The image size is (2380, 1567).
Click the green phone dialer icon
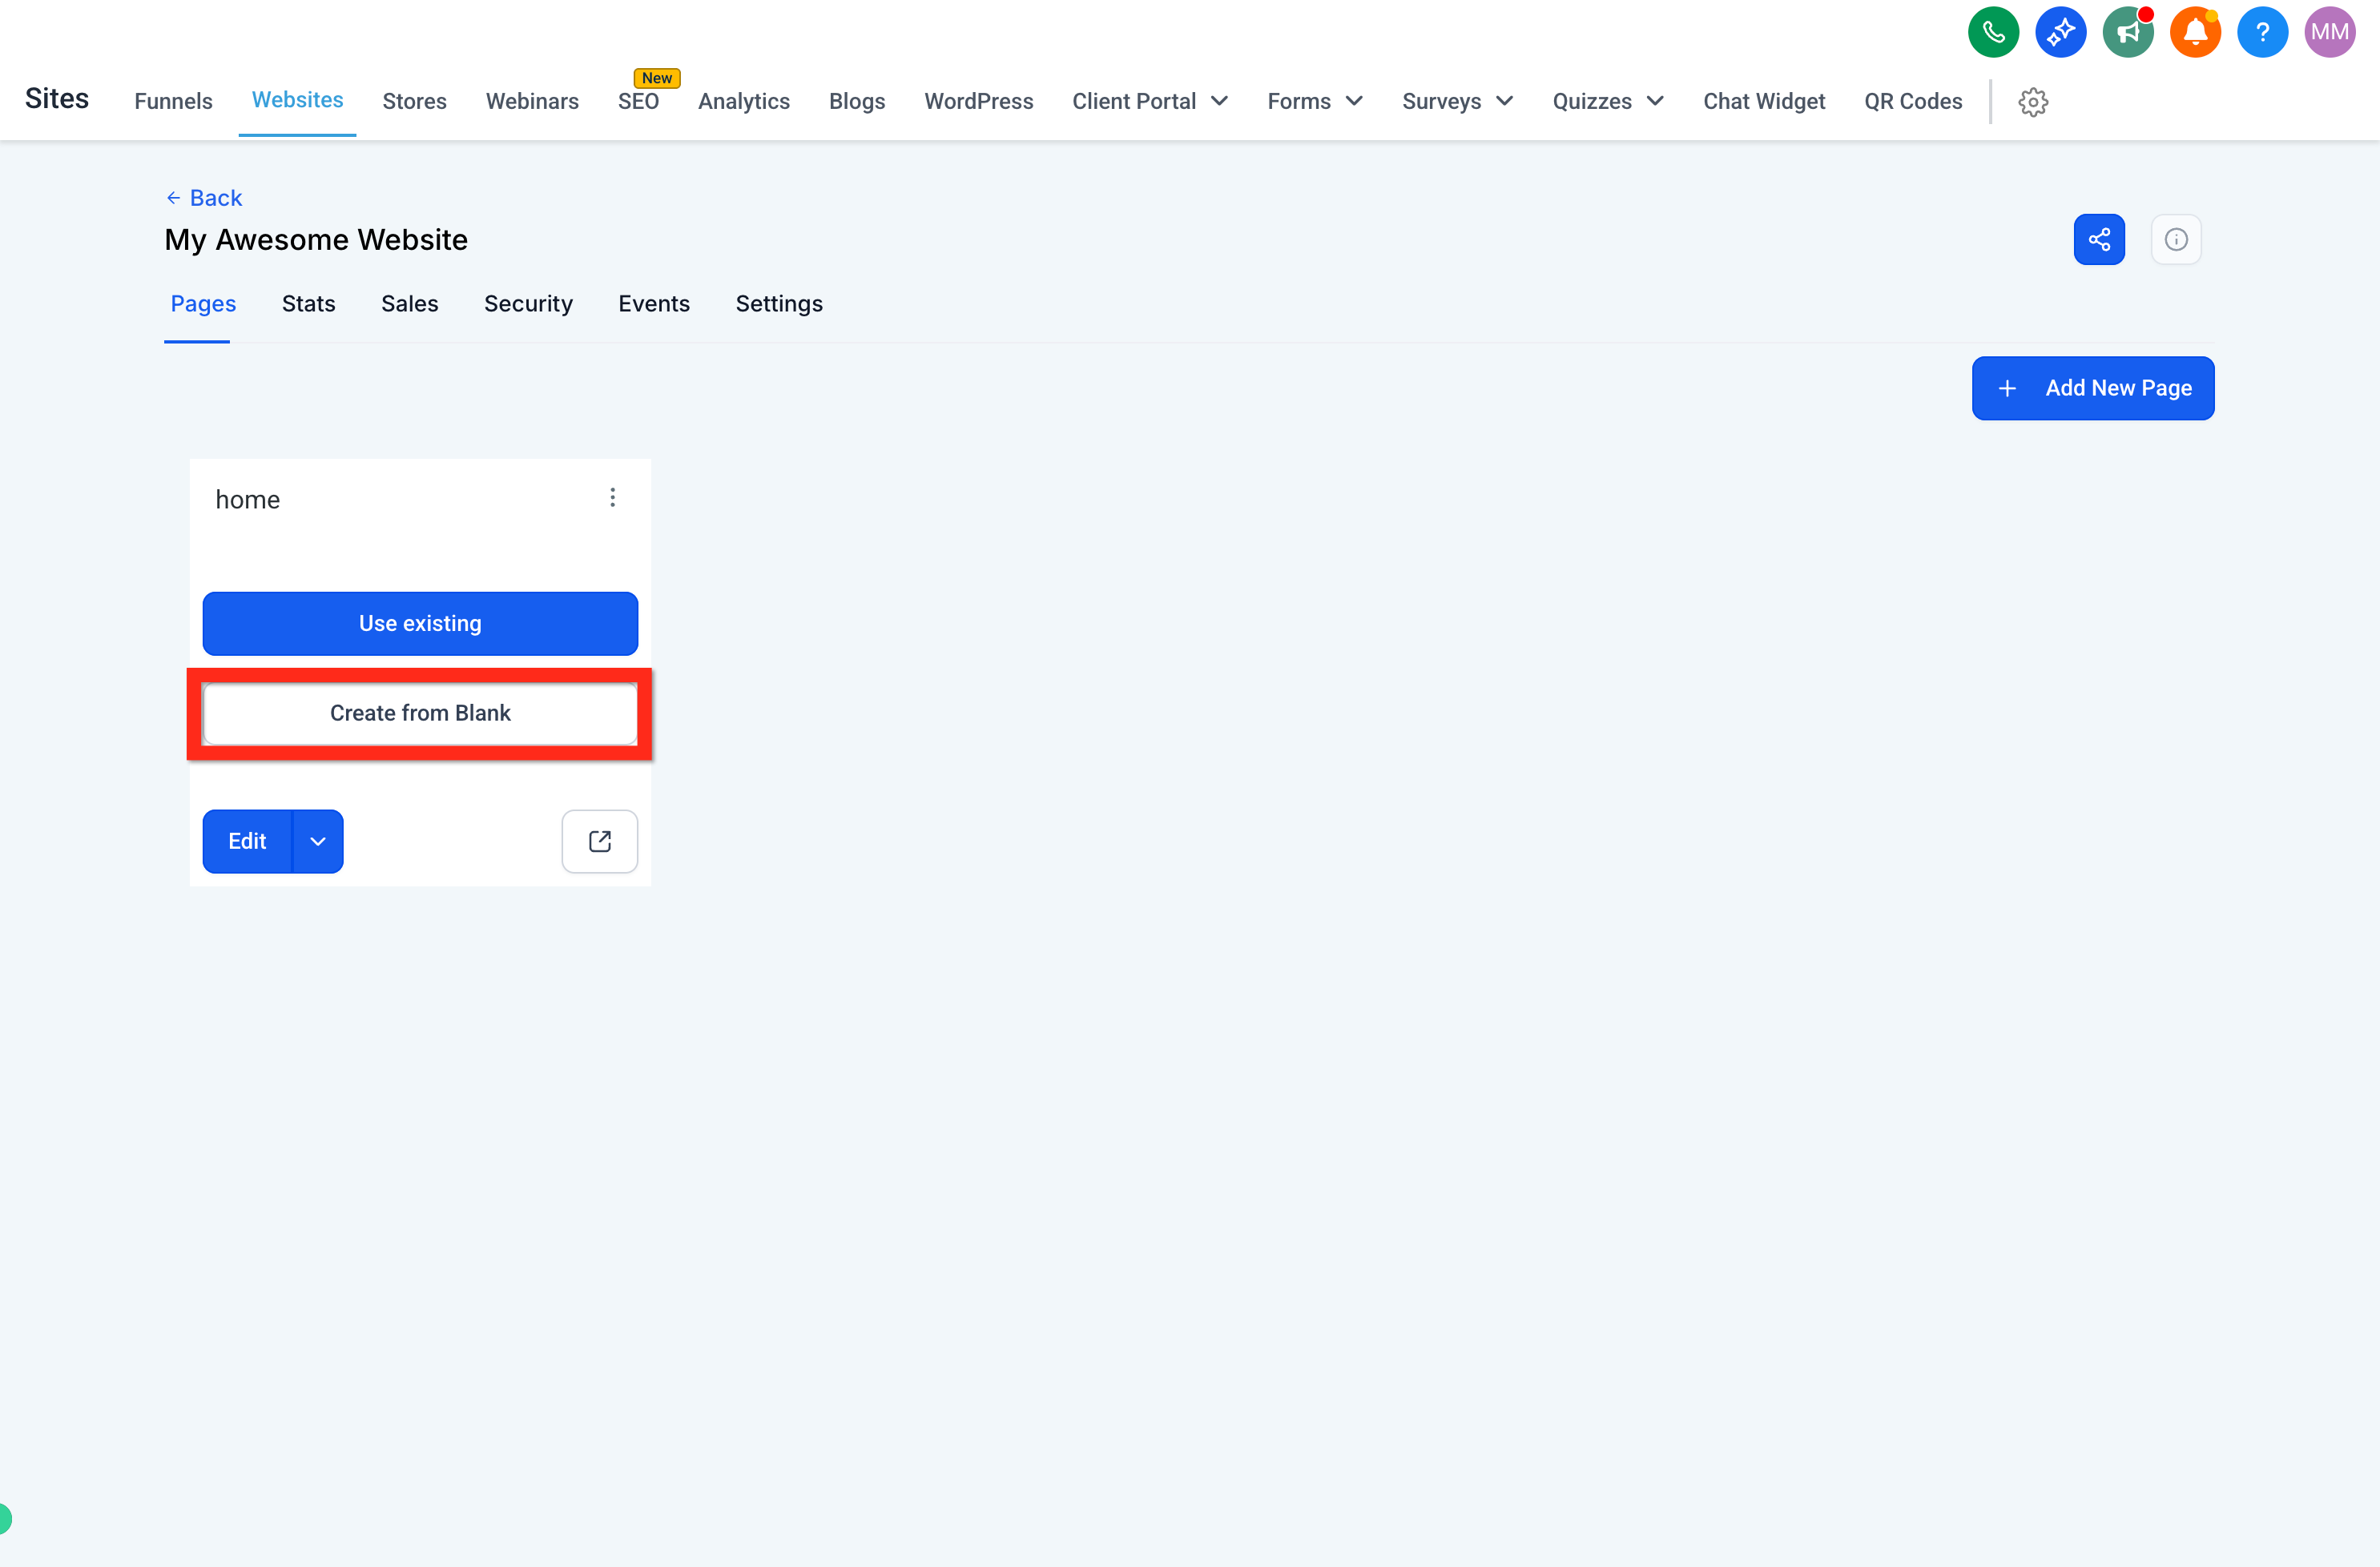[x=1993, y=32]
